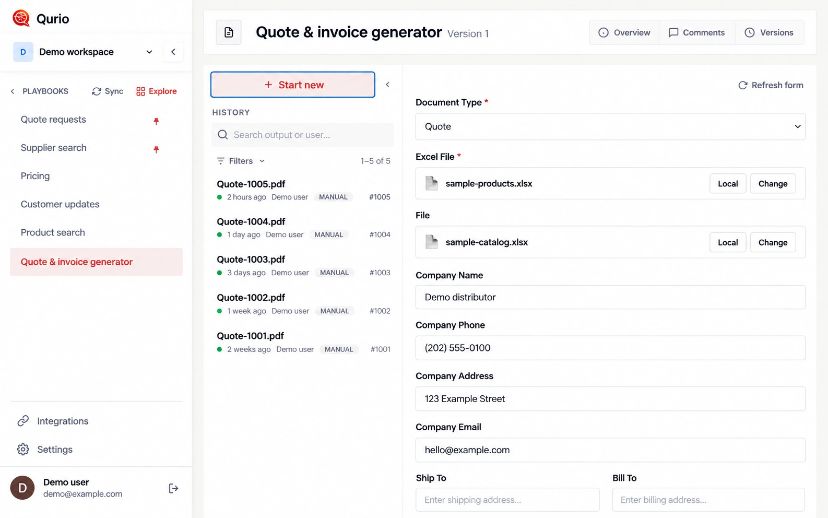Click the sample-catalog.xlsx file icon
828x518 pixels.
(x=432, y=242)
